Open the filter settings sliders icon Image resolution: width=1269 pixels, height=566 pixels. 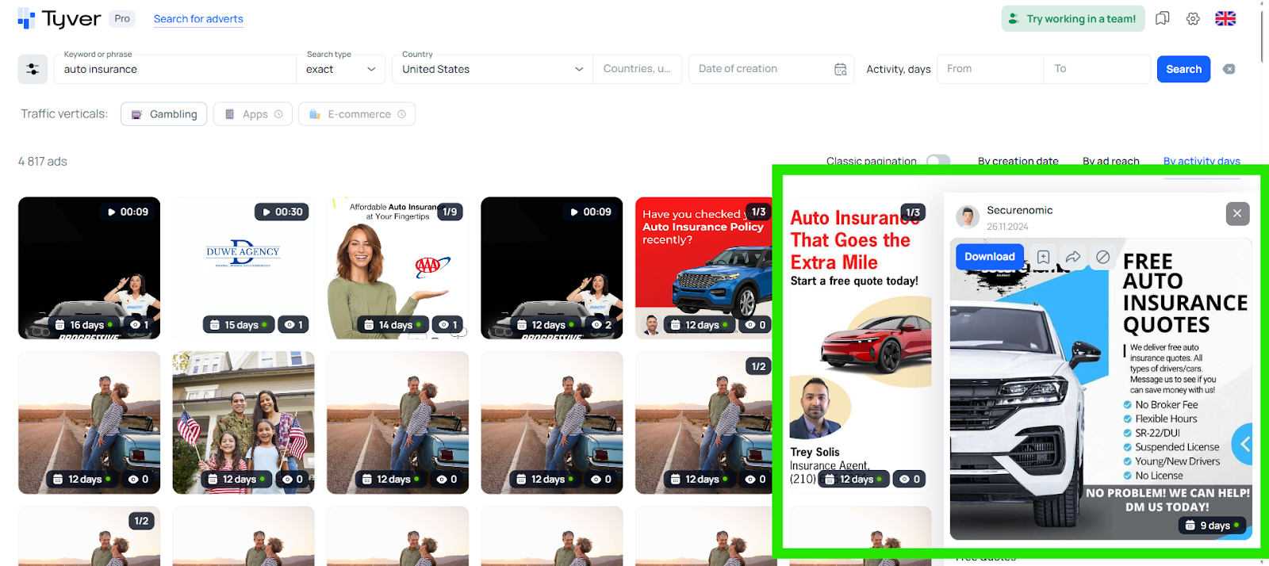pyautogui.click(x=33, y=70)
